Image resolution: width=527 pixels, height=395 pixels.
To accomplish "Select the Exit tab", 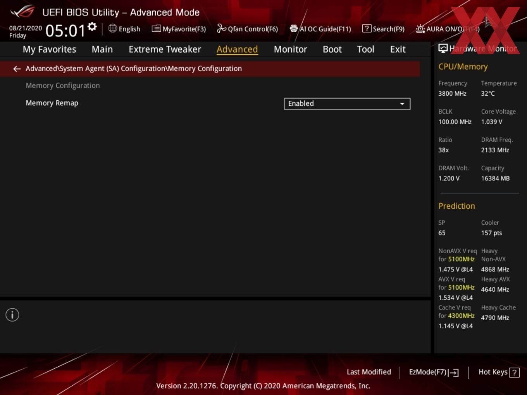I will [x=398, y=49].
